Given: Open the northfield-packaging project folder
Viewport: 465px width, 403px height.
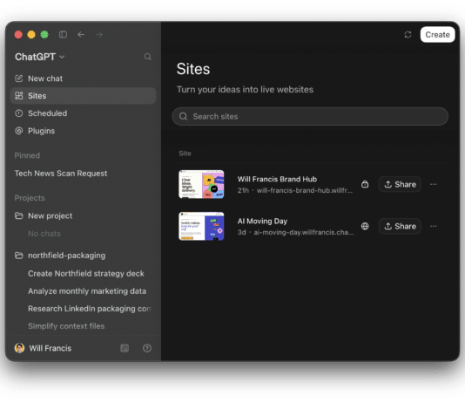Looking at the screenshot, I should pyautogui.click(x=83, y=256).
